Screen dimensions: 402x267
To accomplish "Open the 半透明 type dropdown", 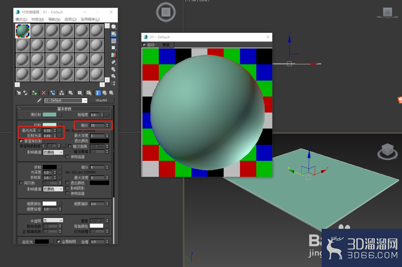I will [x=53, y=220].
